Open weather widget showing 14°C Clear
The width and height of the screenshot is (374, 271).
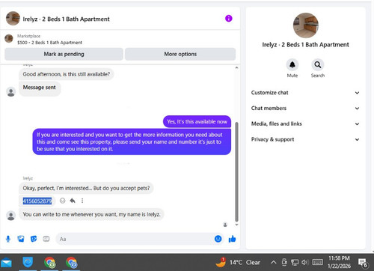pyautogui.click(x=238, y=263)
